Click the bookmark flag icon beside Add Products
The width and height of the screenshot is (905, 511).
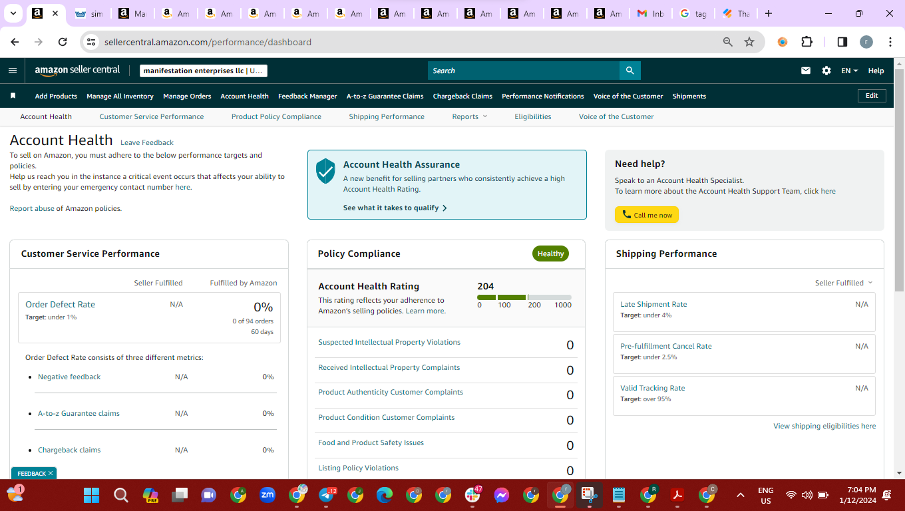(13, 96)
